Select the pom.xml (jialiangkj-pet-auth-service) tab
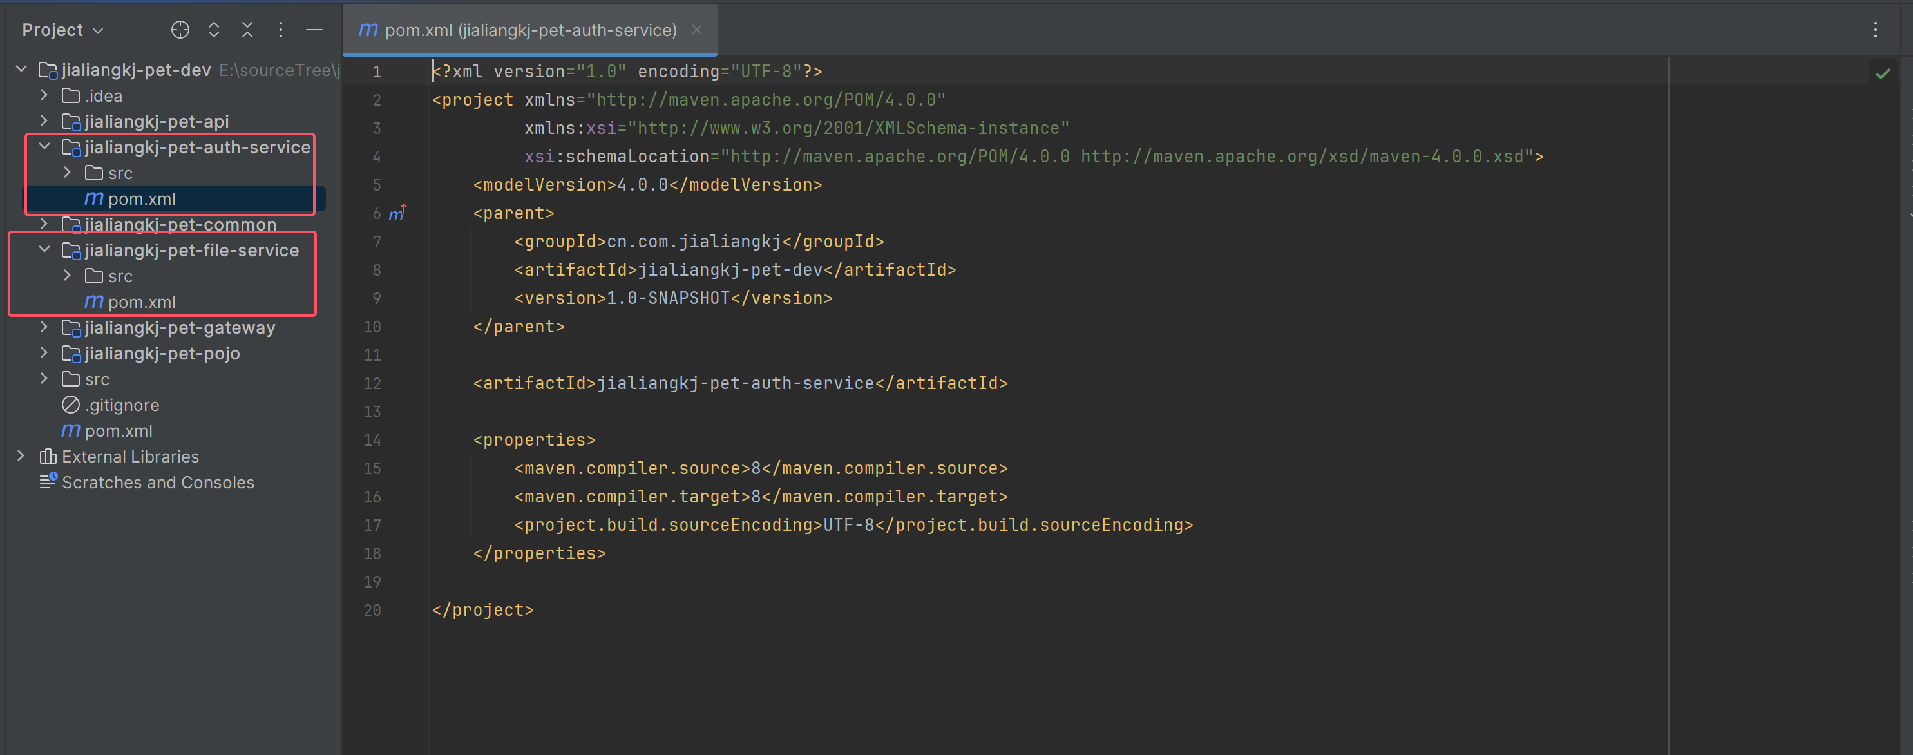This screenshot has height=755, width=1913. (530, 30)
